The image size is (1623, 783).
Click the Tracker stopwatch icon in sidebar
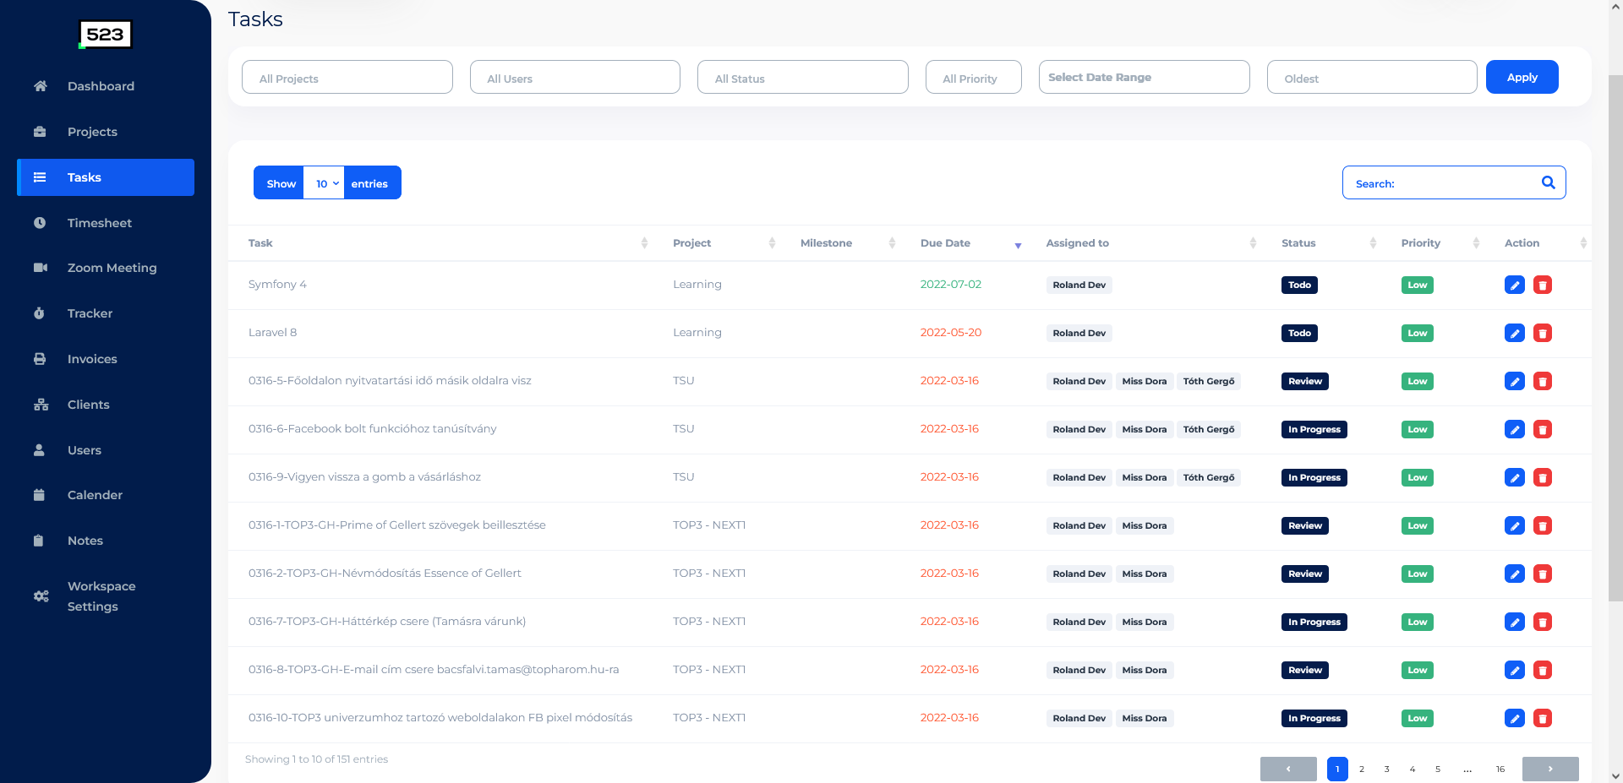40,313
